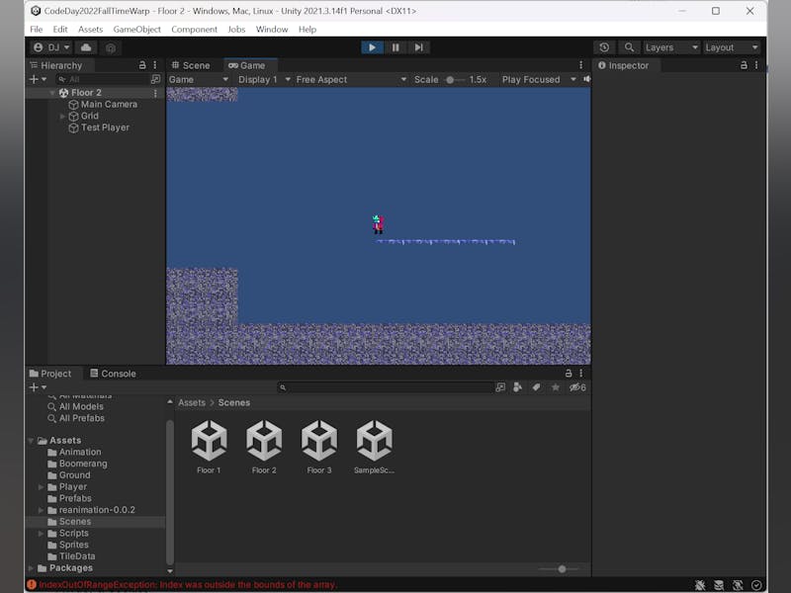
Task: Expand the Packages folder arrow
Action: tap(31, 568)
